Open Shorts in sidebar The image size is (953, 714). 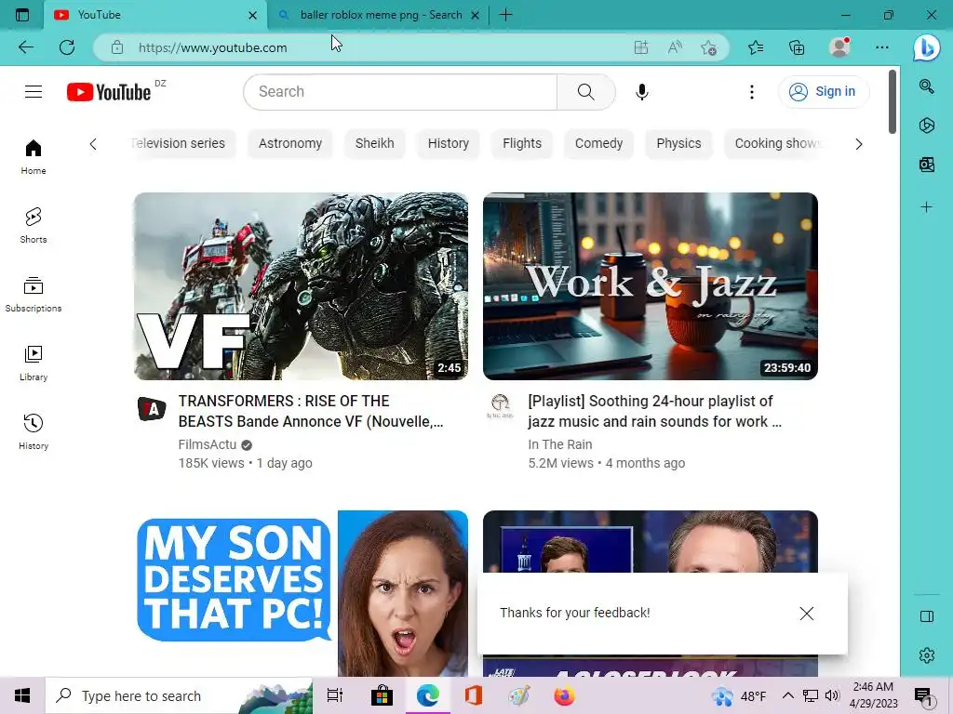pos(34,225)
